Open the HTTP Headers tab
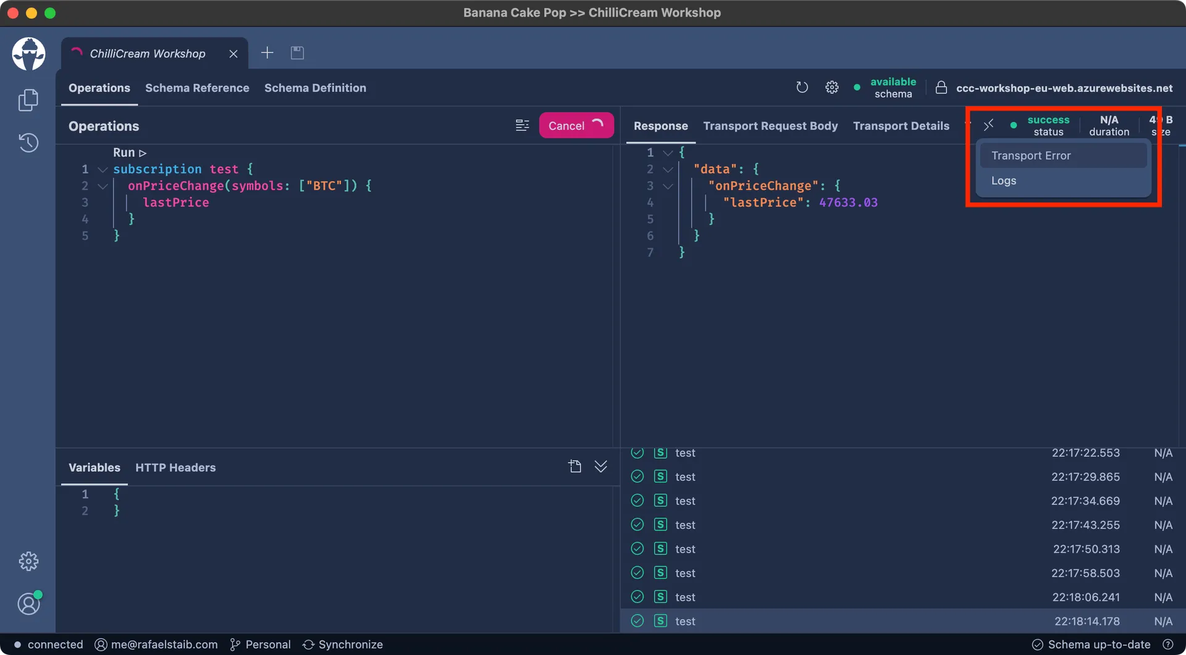The image size is (1186, 655). coord(175,467)
